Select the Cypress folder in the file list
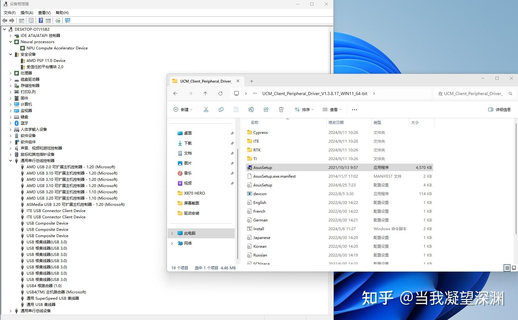Screen dimensions: 518x320 coord(260,132)
